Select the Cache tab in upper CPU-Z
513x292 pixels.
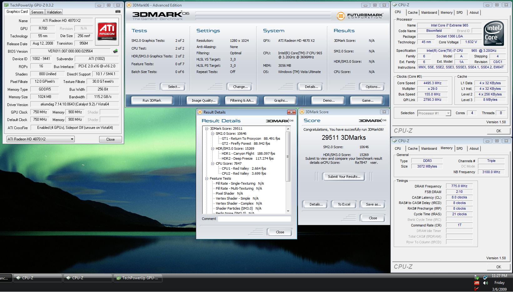click(x=413, y=12)
